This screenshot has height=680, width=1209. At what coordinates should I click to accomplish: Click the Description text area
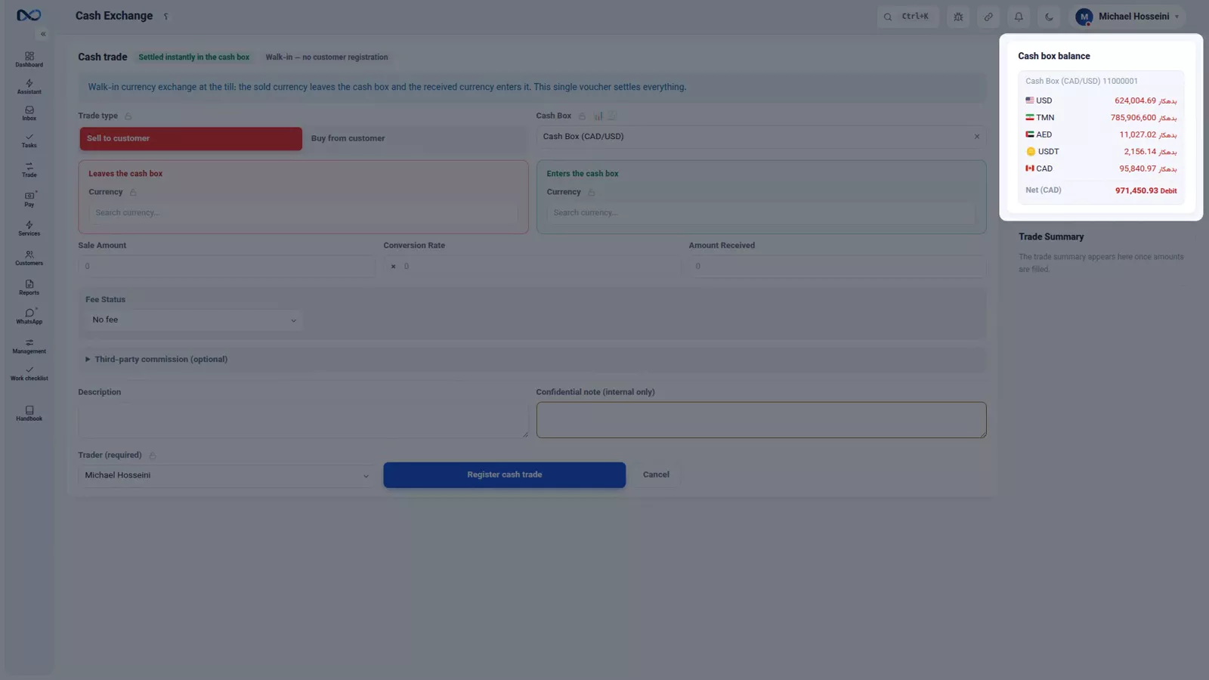coord(303,420)
